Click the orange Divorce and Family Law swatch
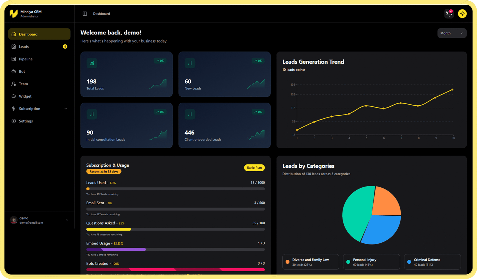Image resolution: width=477 pixels, height=279 pixels. point(287,262)
